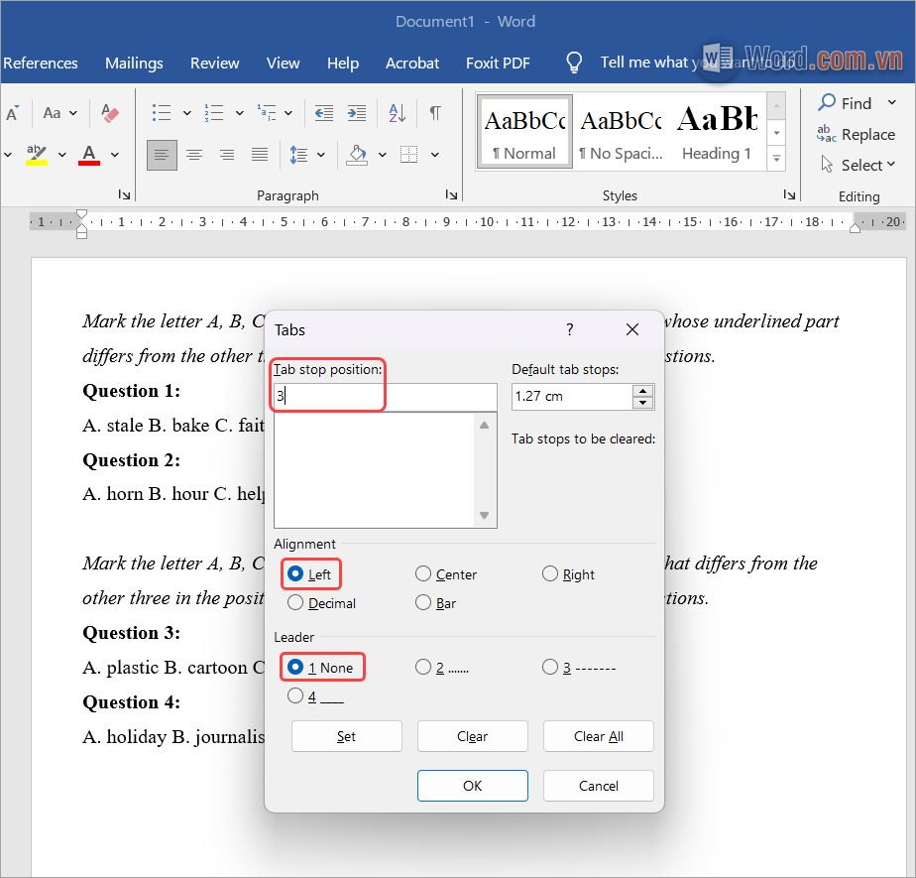Open the References tab
916x878 pixels.
41,63
